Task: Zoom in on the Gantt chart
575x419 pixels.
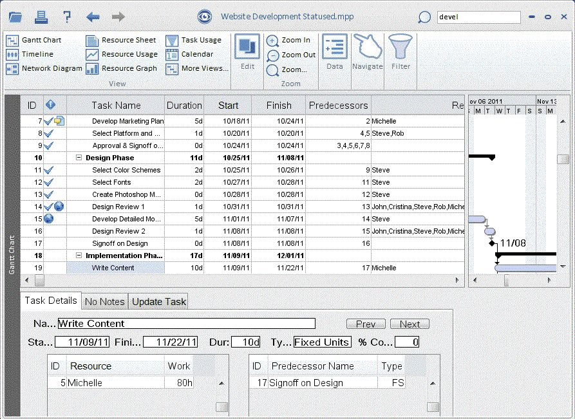Action: (x=290, y=40)
